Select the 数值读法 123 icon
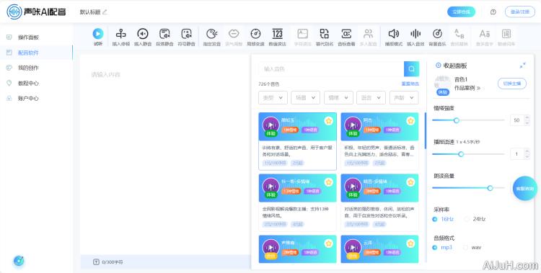 point(278,33)
